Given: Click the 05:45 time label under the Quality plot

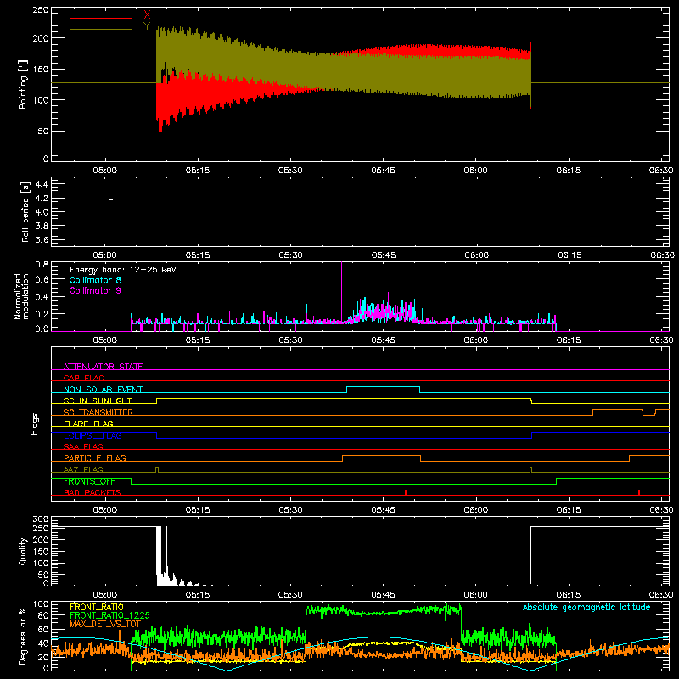Looking at the screenshot, I should (383, 595).
